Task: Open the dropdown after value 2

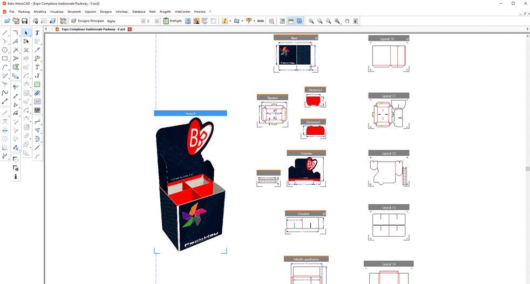Action: click(157, 21)
